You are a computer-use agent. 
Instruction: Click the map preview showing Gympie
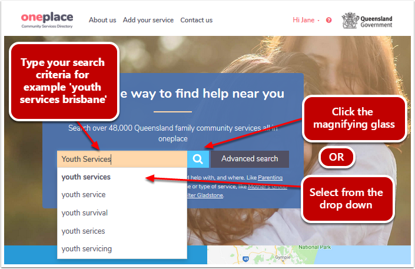[x=309, y=254]
